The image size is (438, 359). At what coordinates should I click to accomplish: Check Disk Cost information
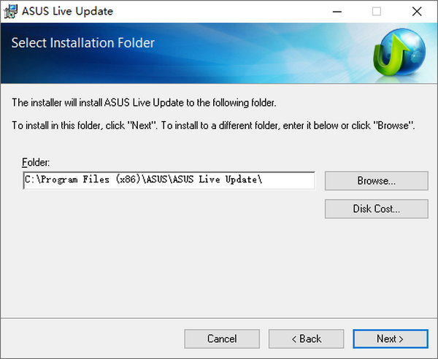376,209
